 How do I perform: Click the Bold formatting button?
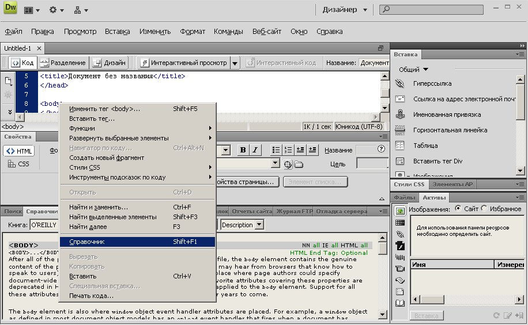243,150
